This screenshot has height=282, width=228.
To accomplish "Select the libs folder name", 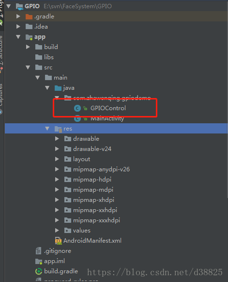I will [x=49, y=57].
